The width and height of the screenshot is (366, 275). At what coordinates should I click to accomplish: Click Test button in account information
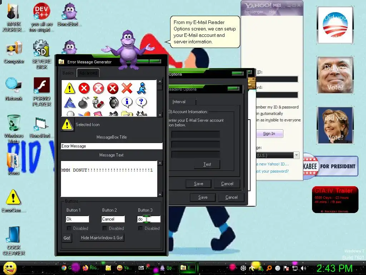(207, 164)
